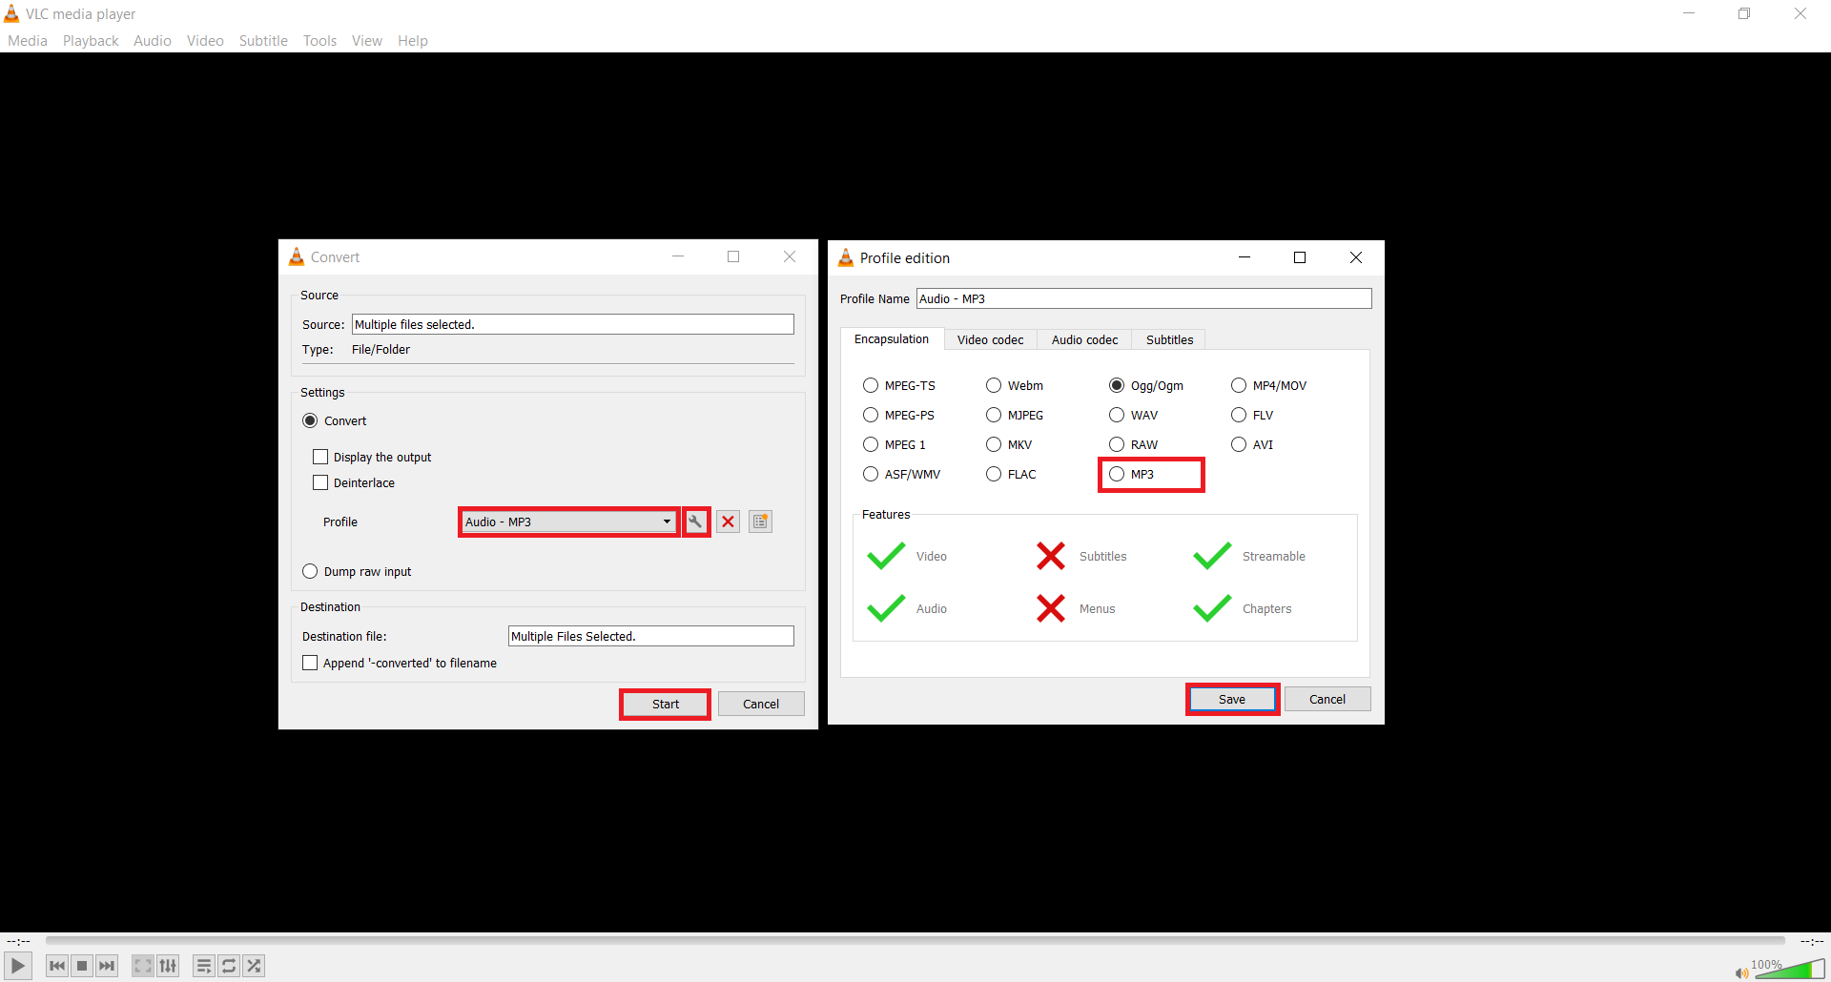Click the Stop playback icon

tap(82, 966)
